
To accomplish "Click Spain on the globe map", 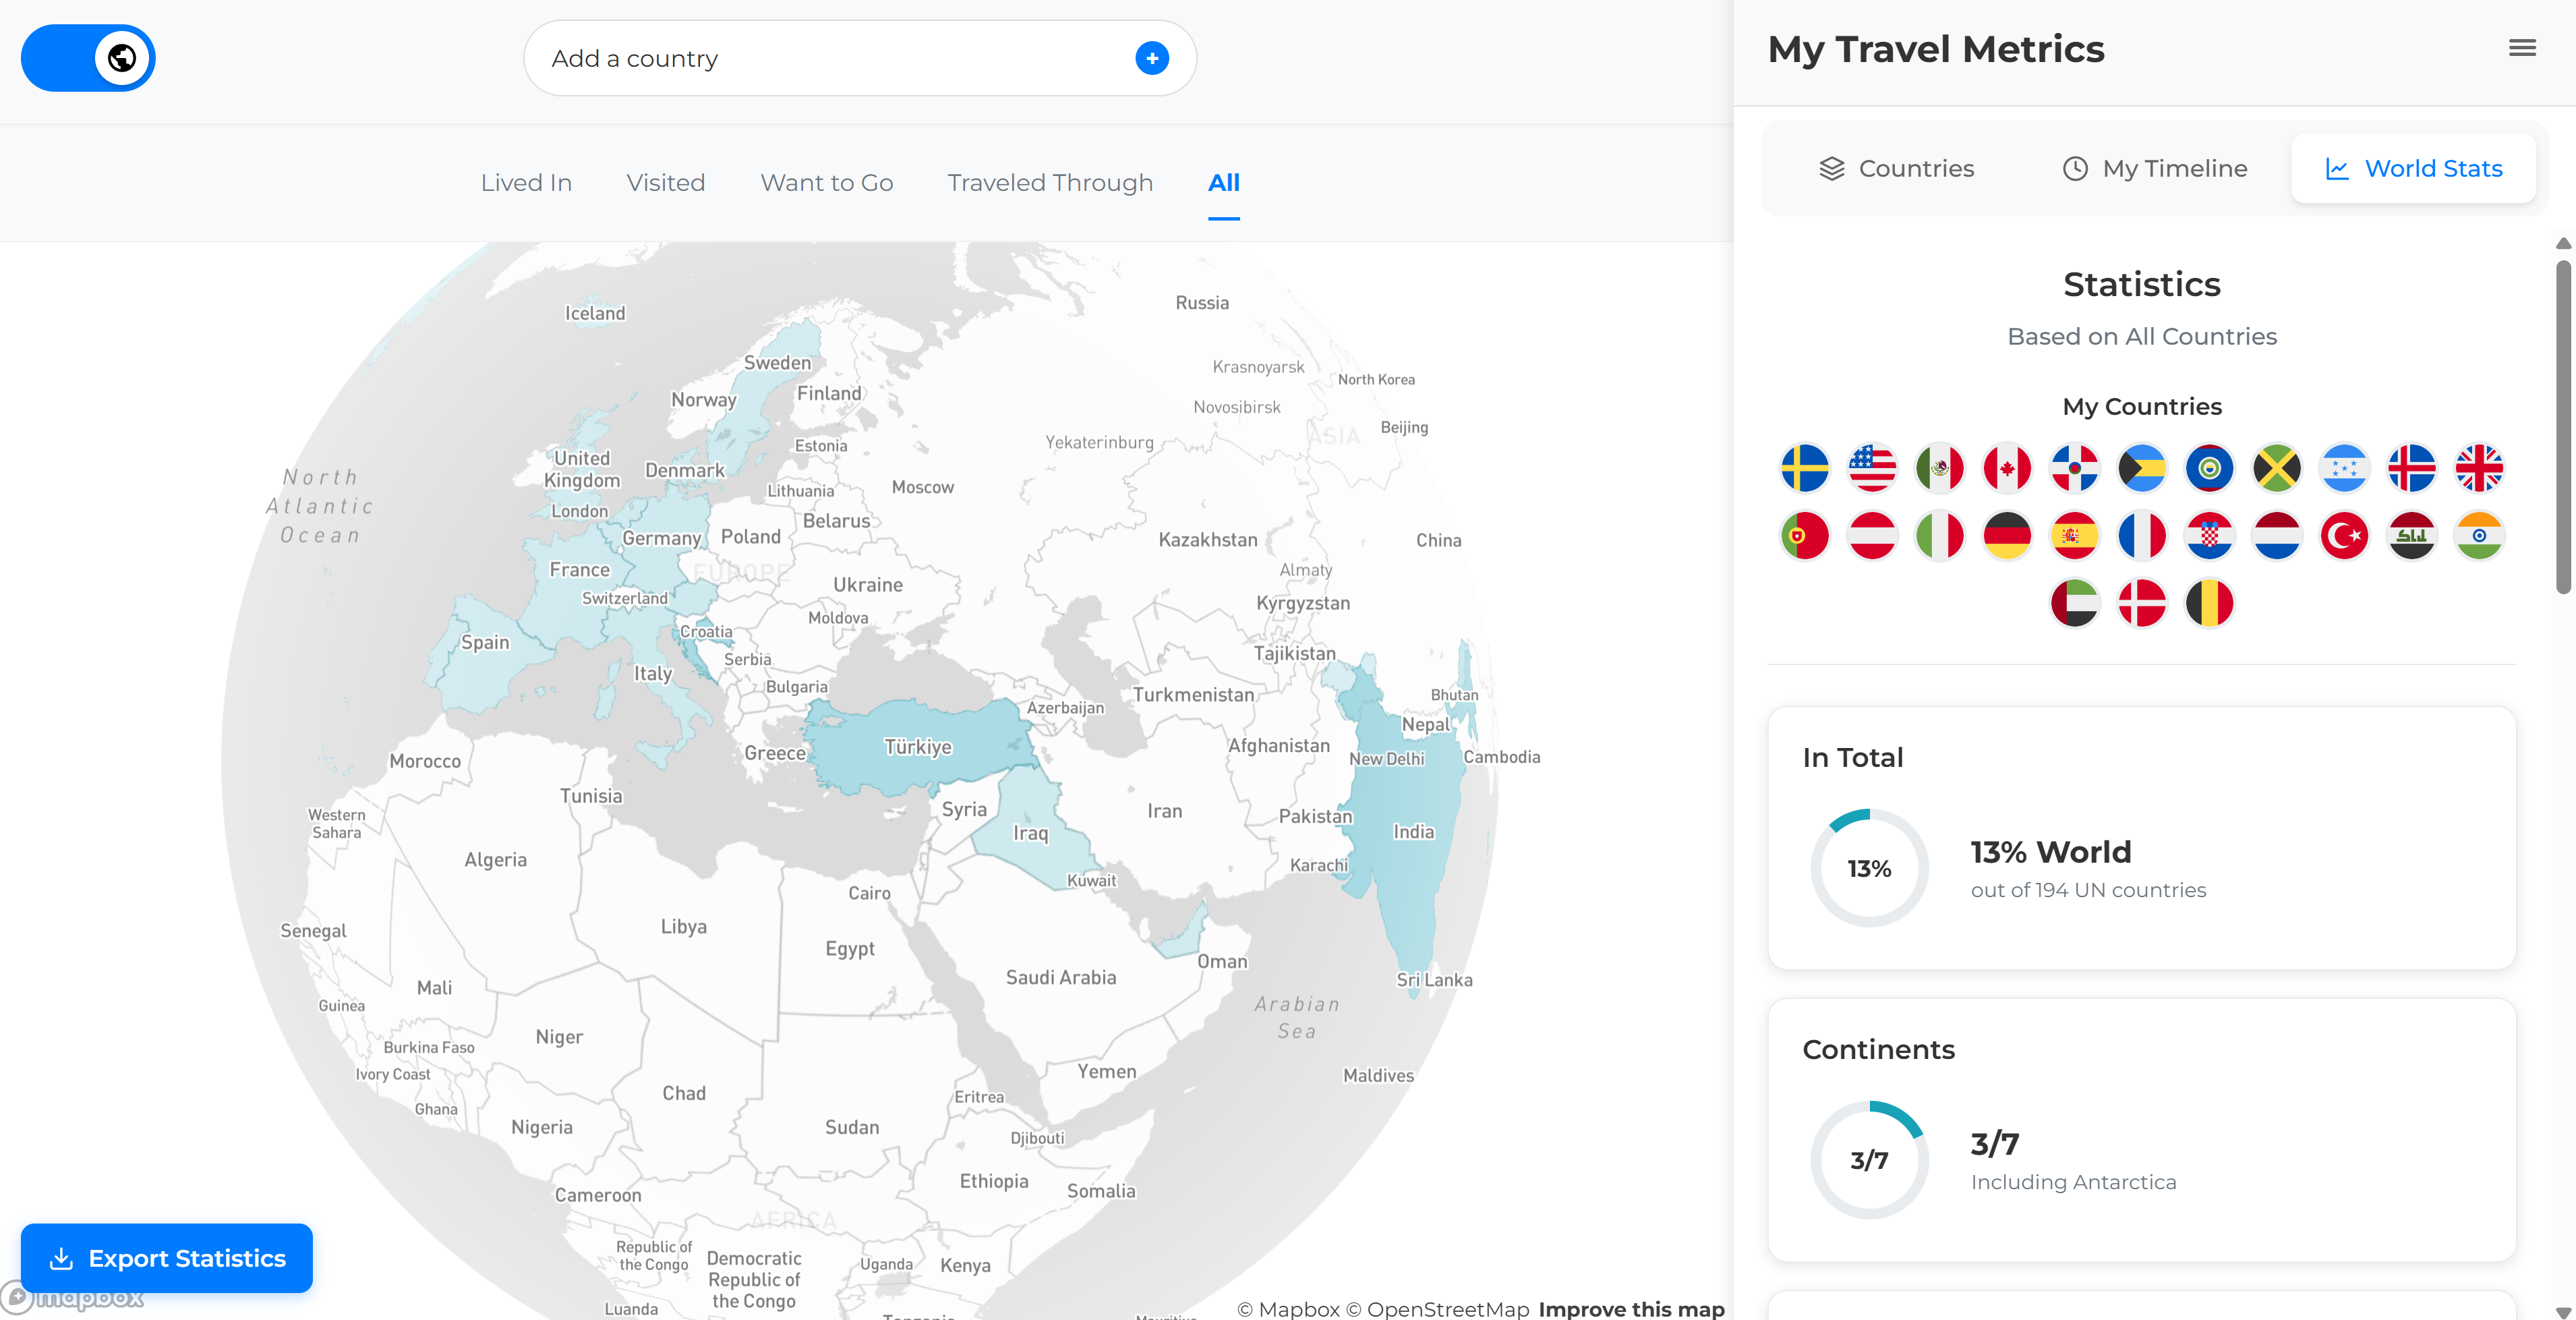I will 485,642.
